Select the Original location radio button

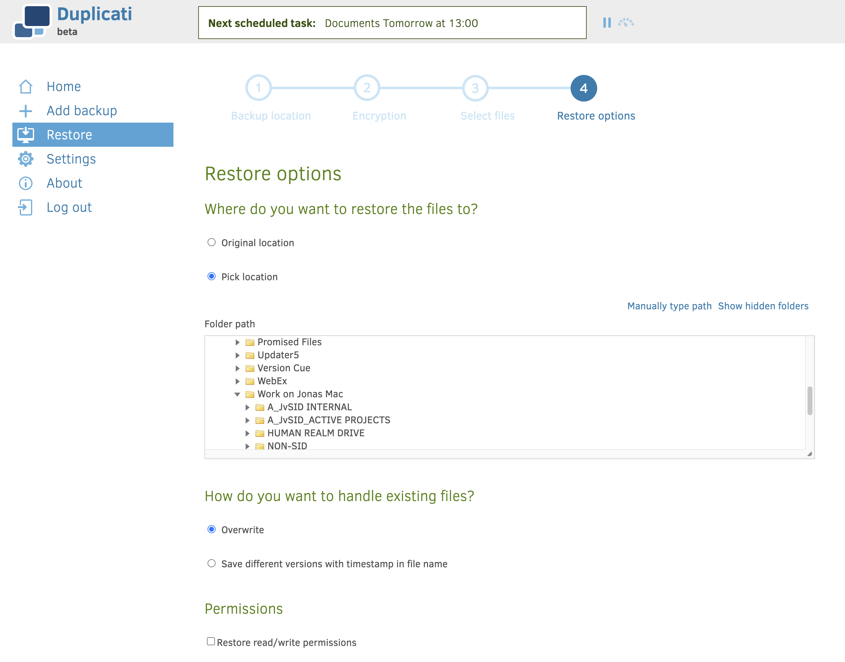(x=211, y=242)
